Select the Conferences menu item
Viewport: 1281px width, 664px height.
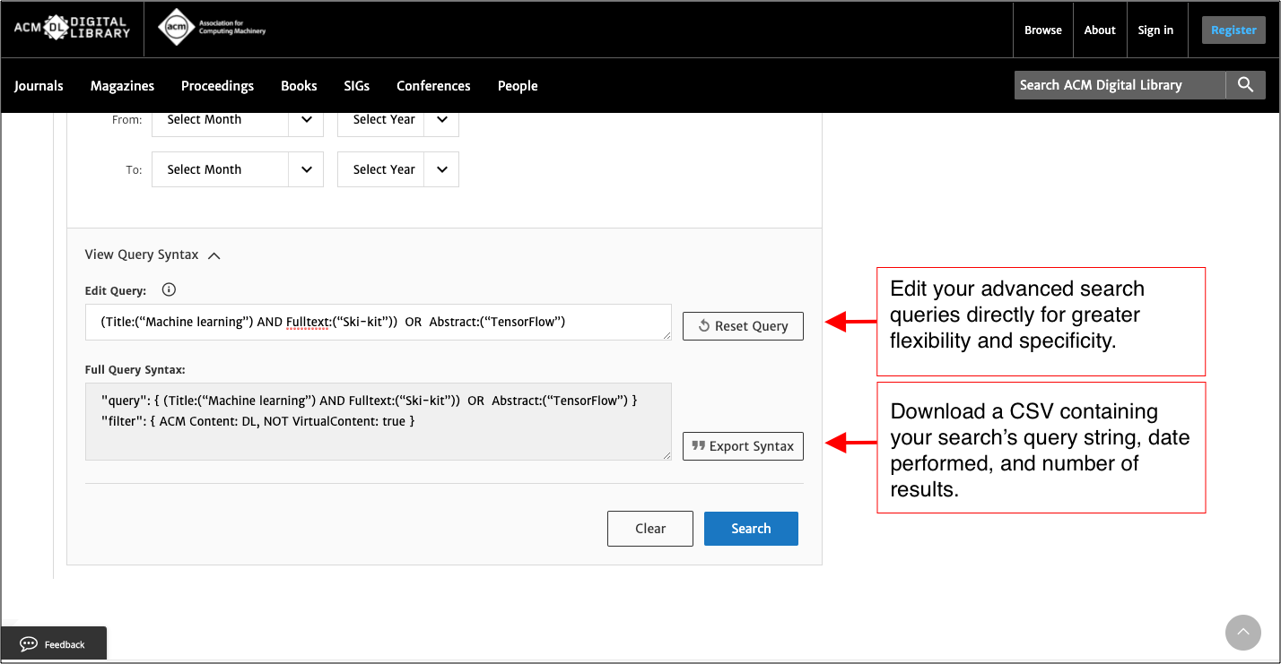tap(433, 85)
